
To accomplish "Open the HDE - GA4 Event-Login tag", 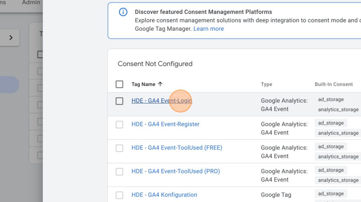I will point(162,101).
